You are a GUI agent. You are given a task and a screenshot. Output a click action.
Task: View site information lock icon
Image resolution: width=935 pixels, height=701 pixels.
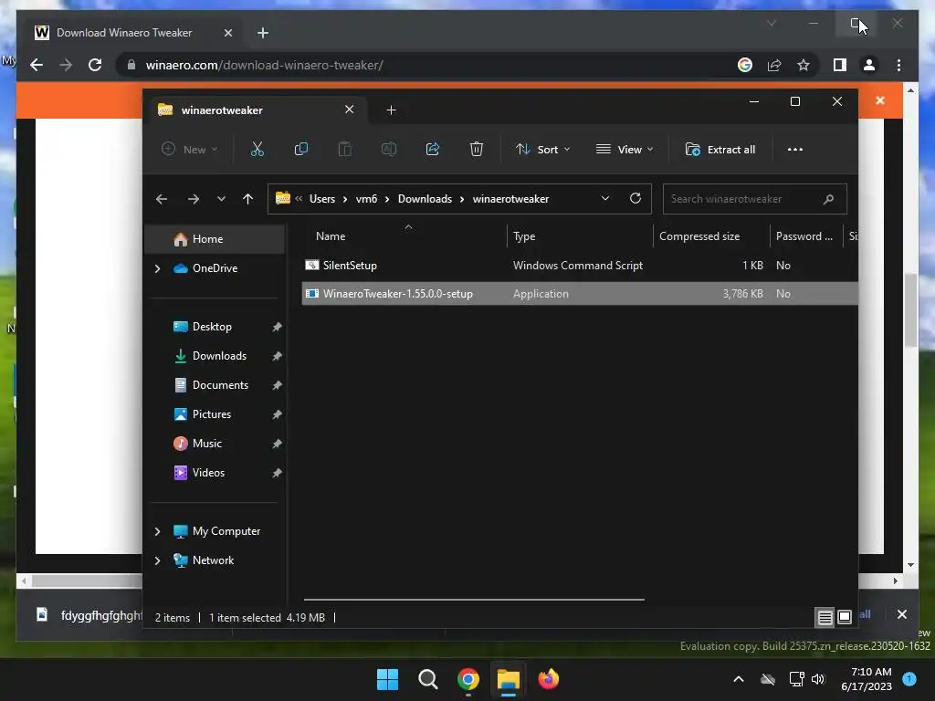tap(131, 65)
